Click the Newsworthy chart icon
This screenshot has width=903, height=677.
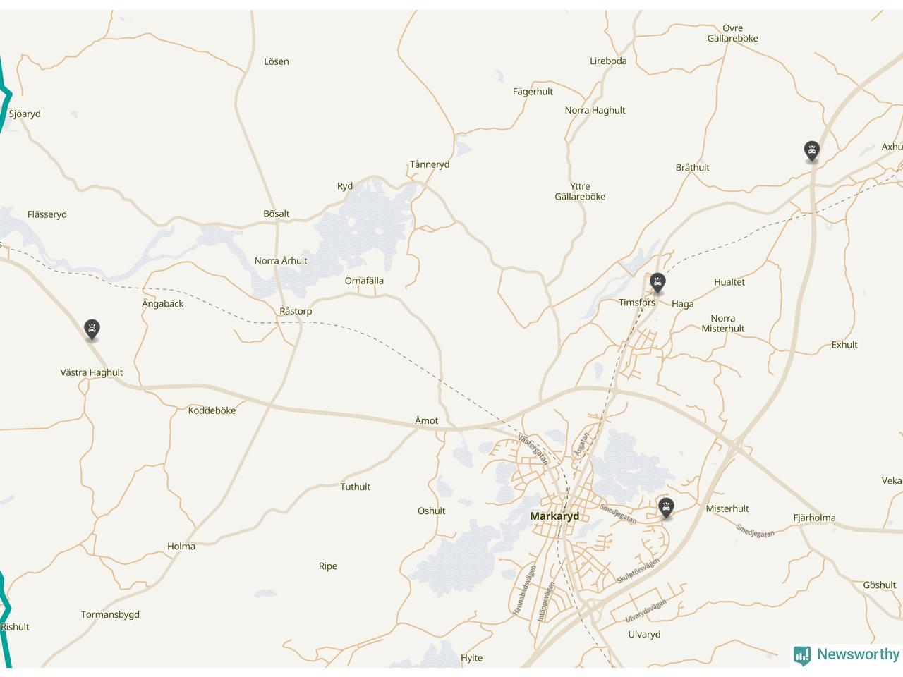tap(802, 655)
